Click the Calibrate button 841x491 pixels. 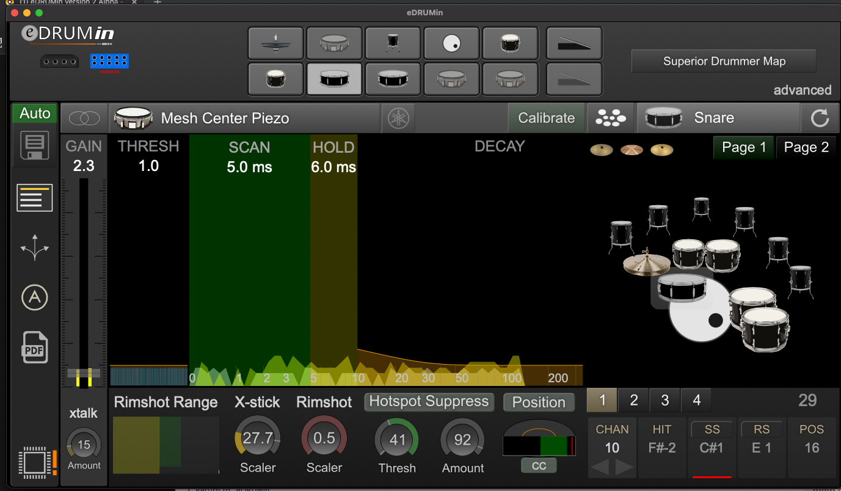(x=547, y=118)
